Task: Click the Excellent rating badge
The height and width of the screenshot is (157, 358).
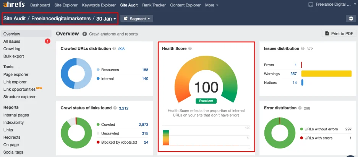Action: (206, 101)
